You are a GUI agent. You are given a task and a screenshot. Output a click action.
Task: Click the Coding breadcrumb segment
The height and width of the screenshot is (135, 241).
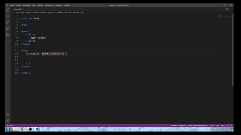(x=36, y=12)
